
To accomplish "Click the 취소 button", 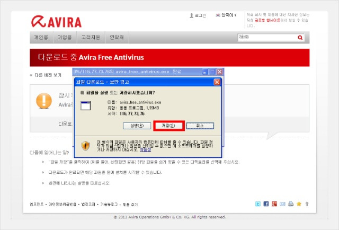I will point(200,126).
